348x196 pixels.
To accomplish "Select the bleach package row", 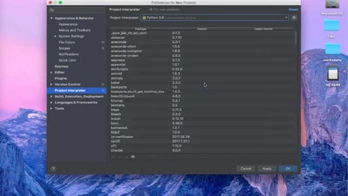I will click(x=202, y=114).
